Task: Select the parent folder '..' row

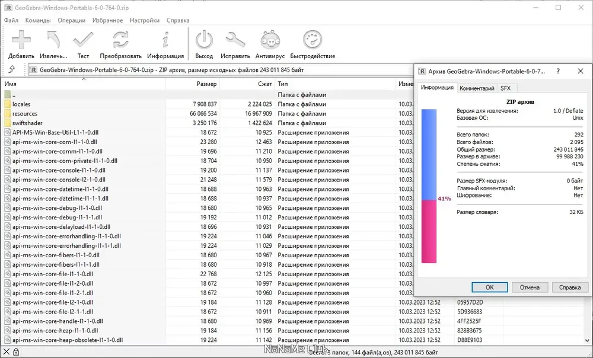Action: (x=208, y=94)
